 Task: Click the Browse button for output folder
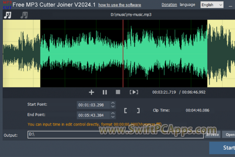point(212,134)
